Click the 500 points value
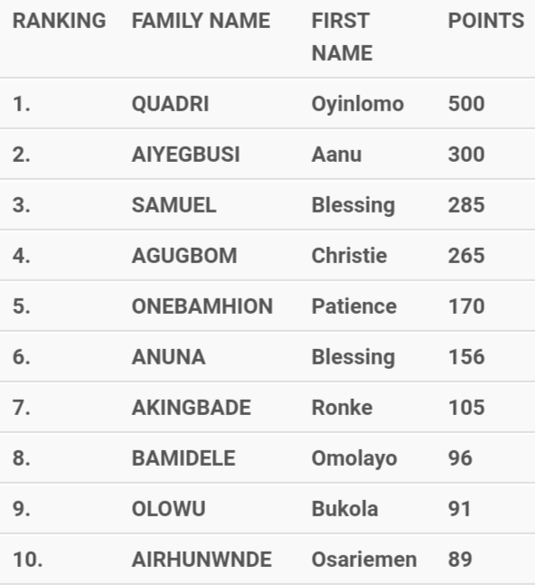535x585 pixels. (466, 104)
